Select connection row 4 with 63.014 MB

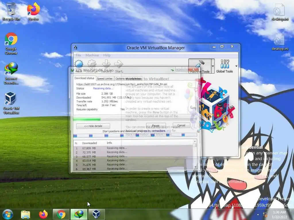[x=133, y=160]
